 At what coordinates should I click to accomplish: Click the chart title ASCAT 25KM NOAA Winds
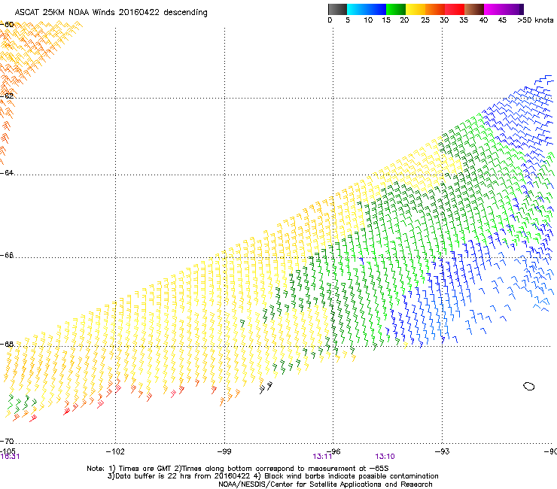point(111,12)
